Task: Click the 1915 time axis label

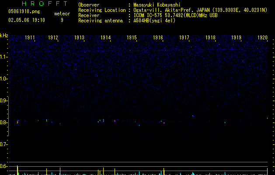Action: [132, 38]
